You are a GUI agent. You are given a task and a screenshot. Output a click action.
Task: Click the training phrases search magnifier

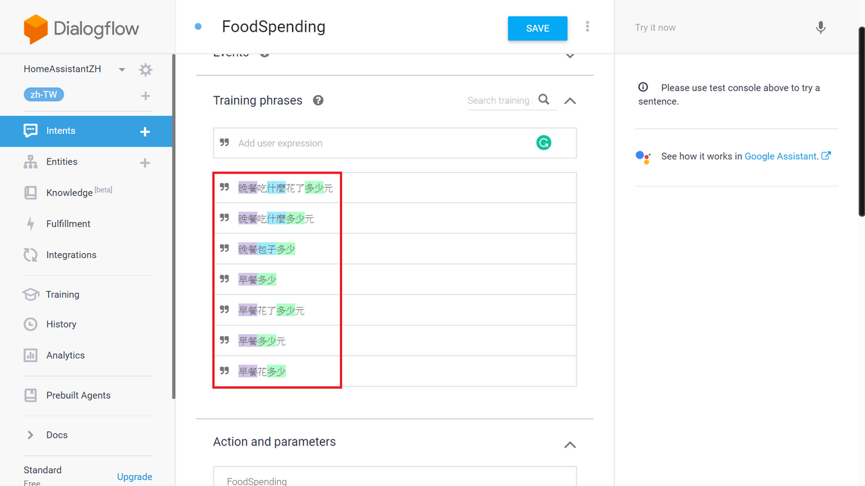click(544, 100)
